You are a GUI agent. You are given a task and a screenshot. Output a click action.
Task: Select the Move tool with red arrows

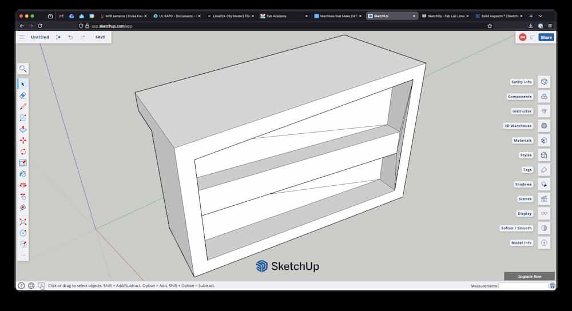click(x=23, y=140)
